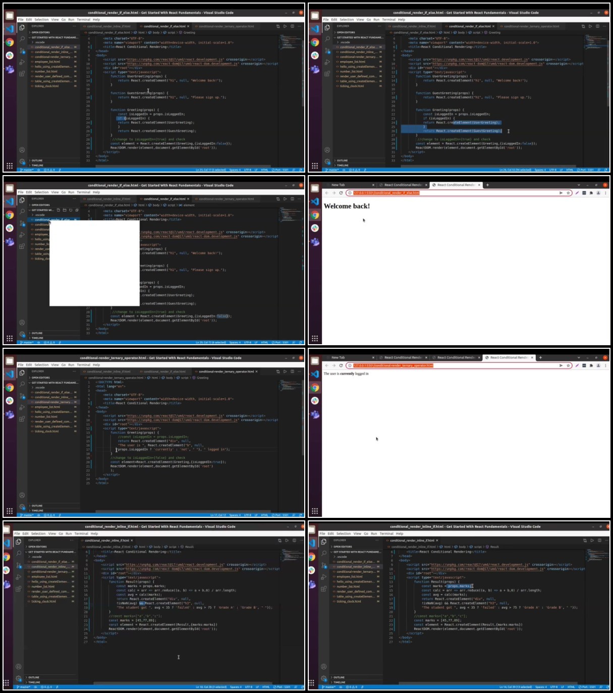Screen dimensions: 613x693
Task: Click 'Welcome back!' heading in browser page
Action: 347,206
